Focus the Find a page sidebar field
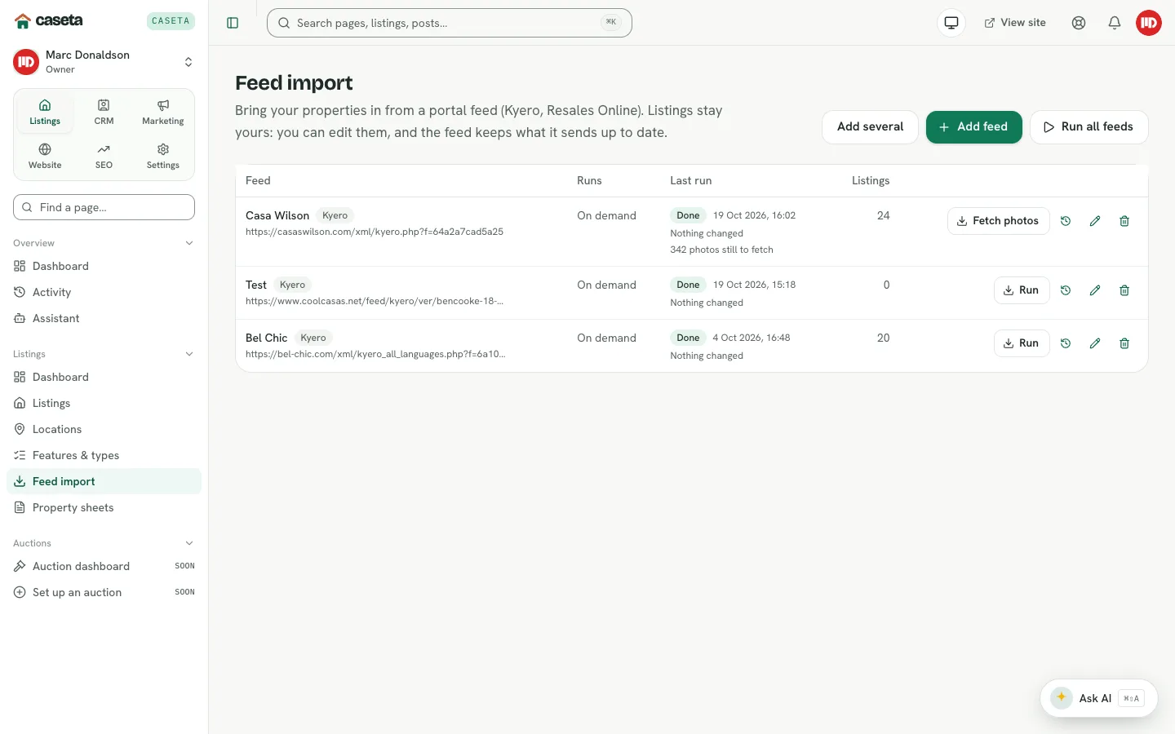The image size is (1175, 734). click(x=104, y=207)
